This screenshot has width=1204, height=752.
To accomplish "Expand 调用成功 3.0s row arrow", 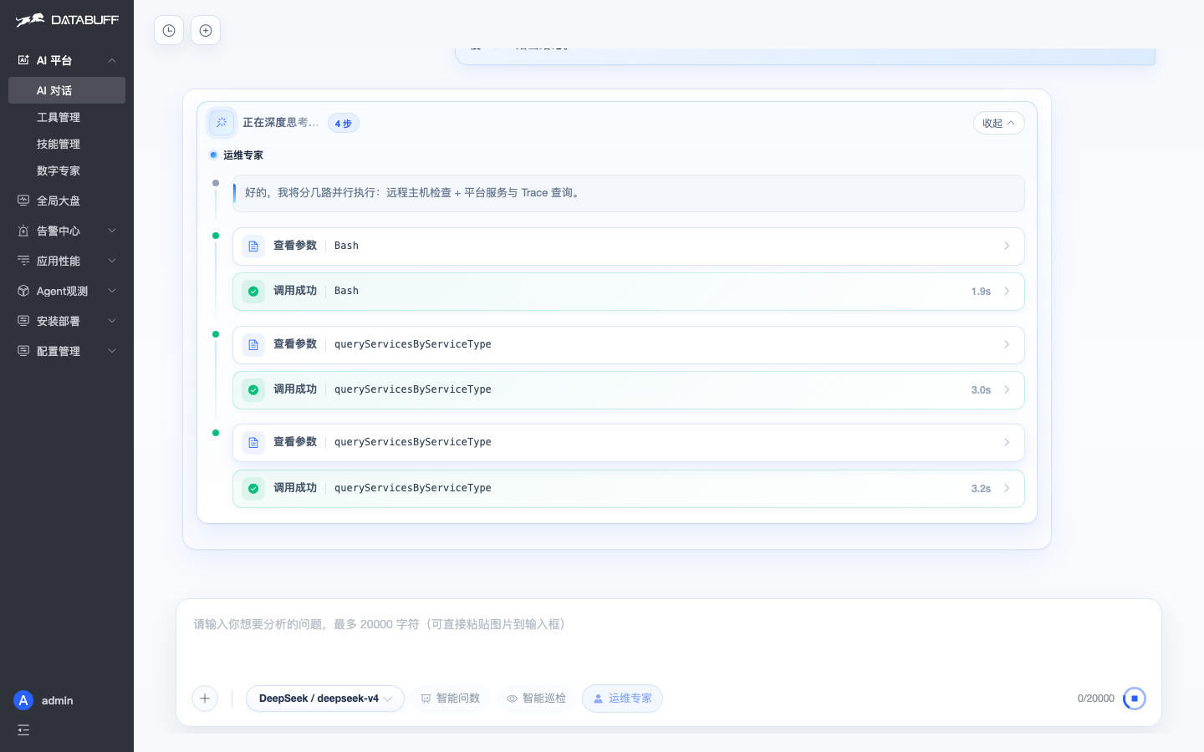I will [1007, 390].
